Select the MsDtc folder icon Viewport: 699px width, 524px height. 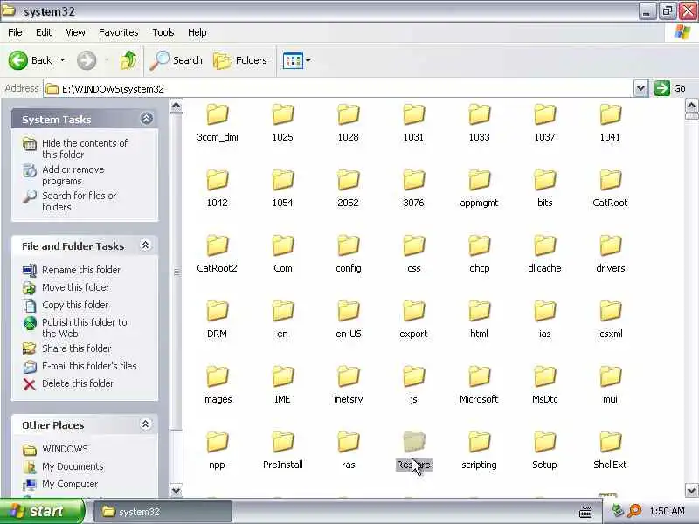(545, 376)
